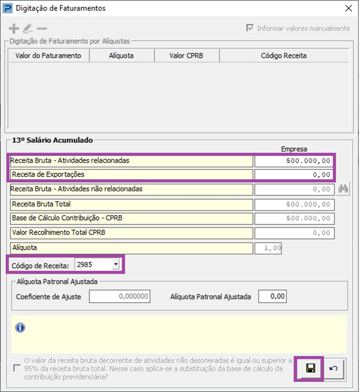Image resolution: width=360 pixels, height=392 pixels.
Task: Click the pencil edit icon
Action: 28,29
